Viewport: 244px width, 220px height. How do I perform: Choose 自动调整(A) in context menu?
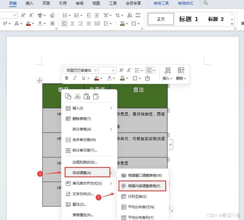coord(87,173)
